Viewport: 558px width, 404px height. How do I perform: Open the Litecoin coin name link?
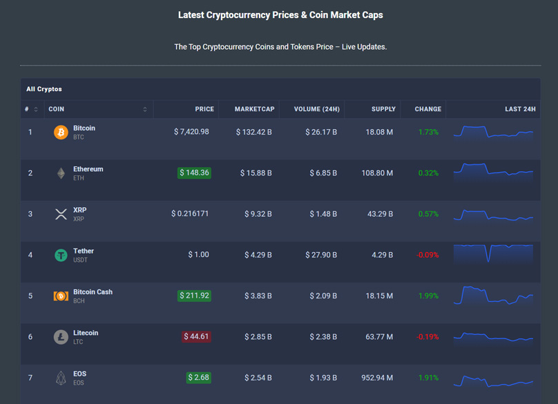click(86, 333)
